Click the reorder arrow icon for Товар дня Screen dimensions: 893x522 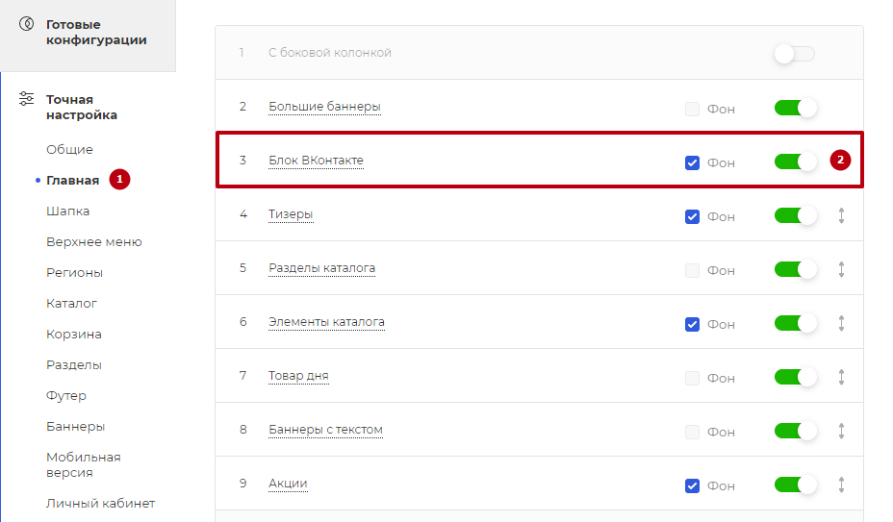click(841, 377)
